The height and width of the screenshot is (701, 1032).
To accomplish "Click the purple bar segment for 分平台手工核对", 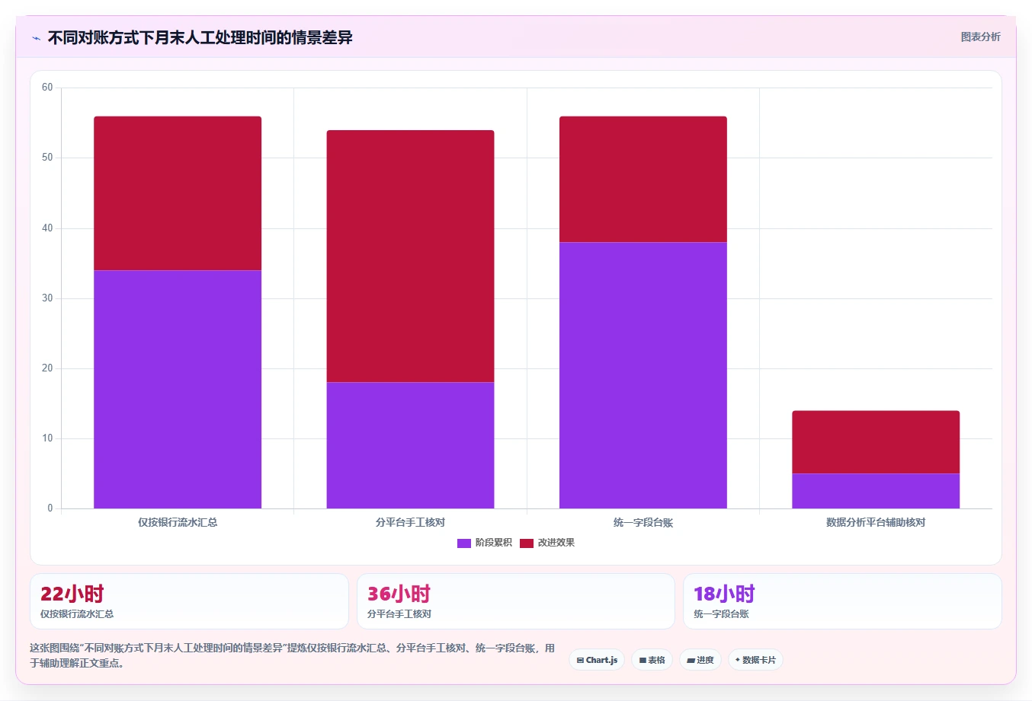I will click(x=410, y=445).
